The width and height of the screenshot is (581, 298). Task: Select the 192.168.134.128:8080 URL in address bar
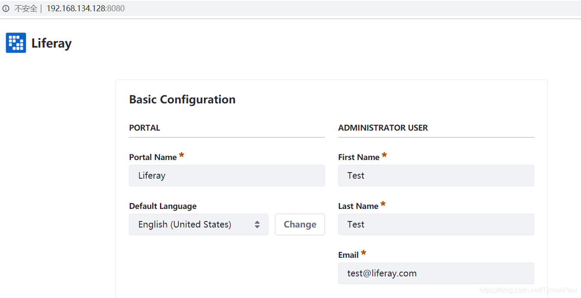[x=86, y=9]
